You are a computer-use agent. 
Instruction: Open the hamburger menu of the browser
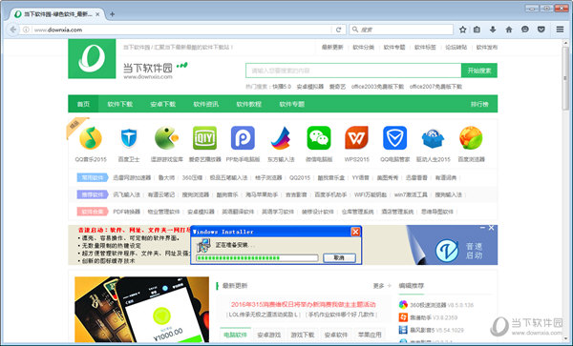coord(560,30)
